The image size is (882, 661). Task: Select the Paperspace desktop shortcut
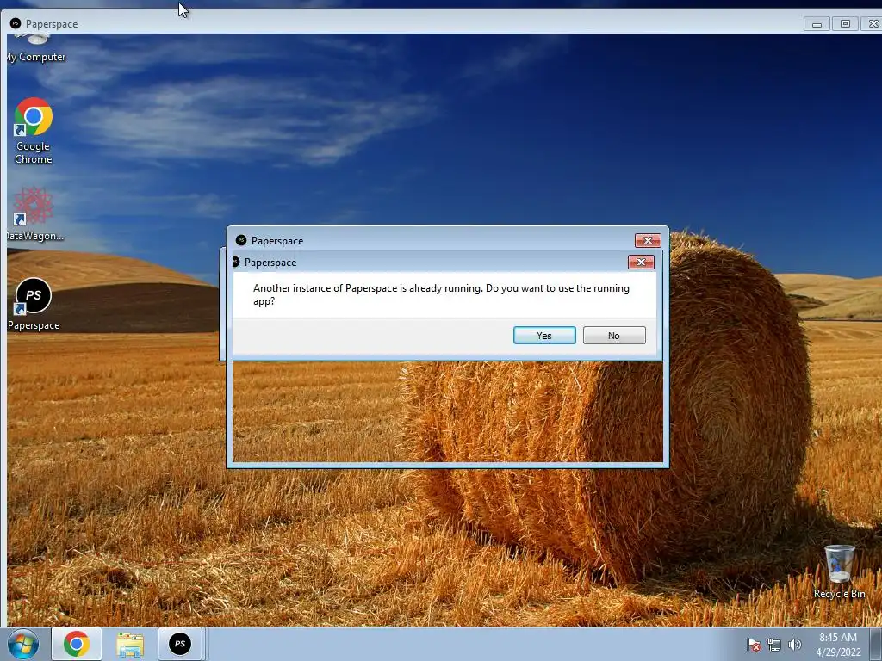point(34,304)
